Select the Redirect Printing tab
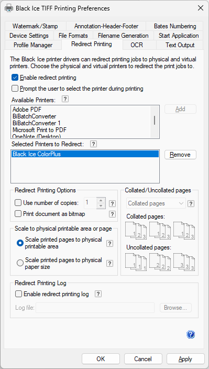This screenshot has width=209, height=369. (x=92, y=44)
